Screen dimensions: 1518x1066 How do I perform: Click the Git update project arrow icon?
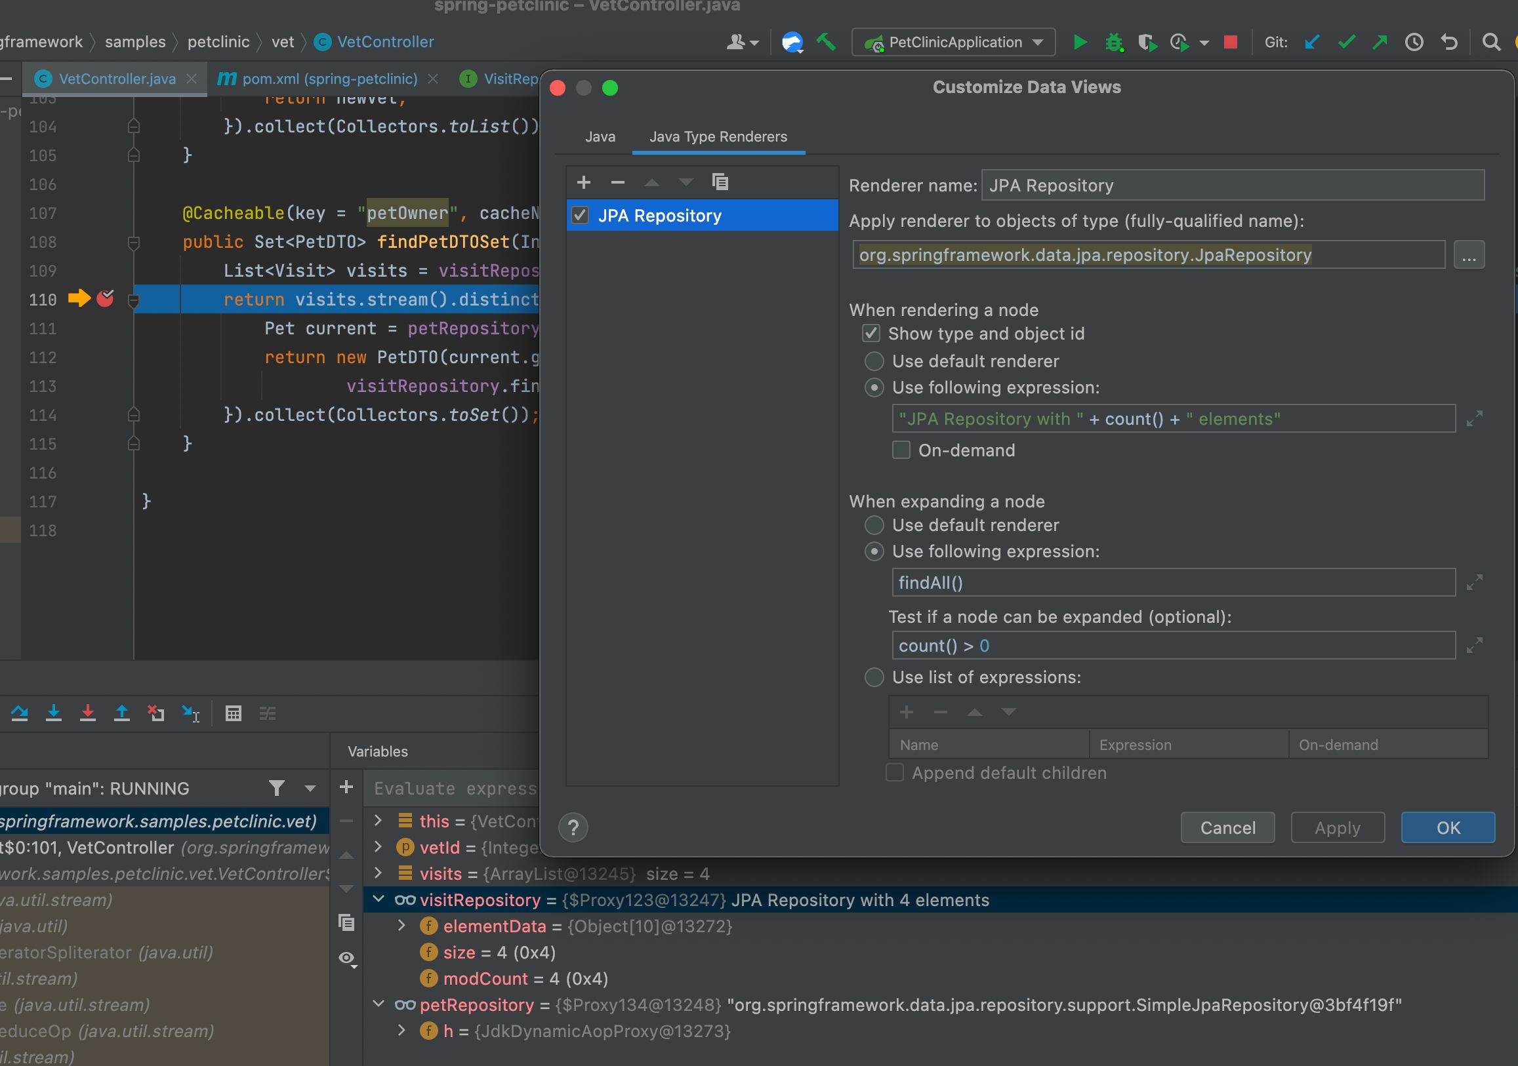[1312, 43]
